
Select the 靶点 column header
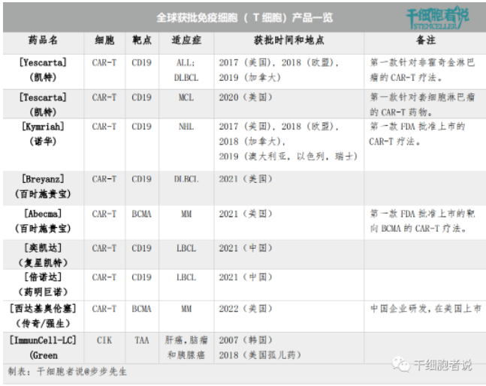(x=142, y=40)
